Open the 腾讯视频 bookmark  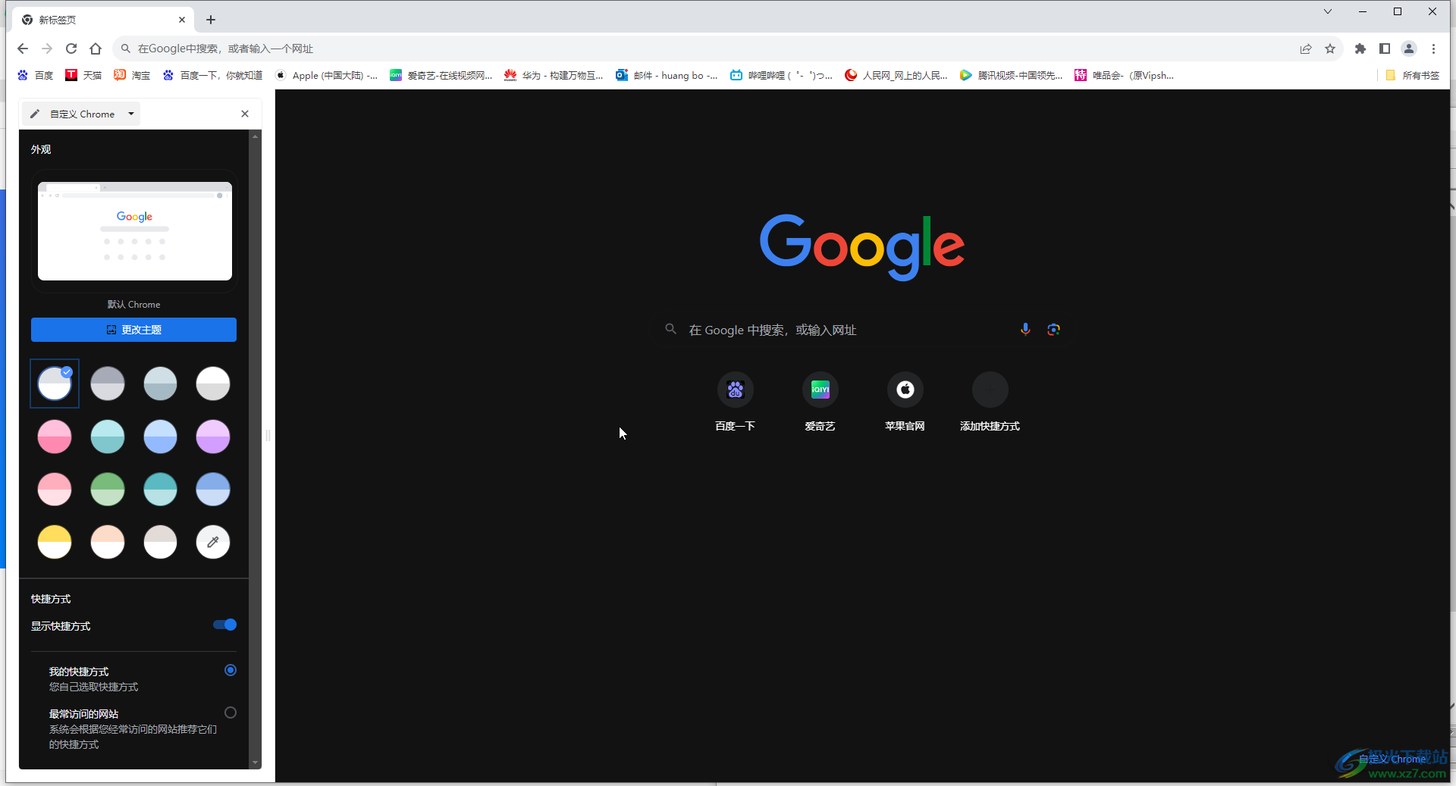click(1011, 75)
